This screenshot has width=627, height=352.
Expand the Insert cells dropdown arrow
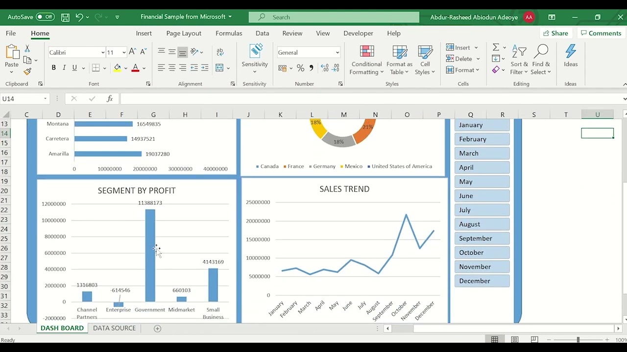(475, 48)
